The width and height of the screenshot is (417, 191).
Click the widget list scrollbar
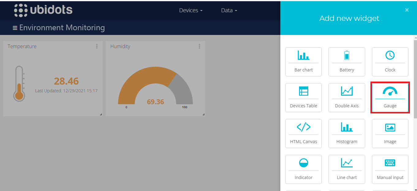coord(415,80)
